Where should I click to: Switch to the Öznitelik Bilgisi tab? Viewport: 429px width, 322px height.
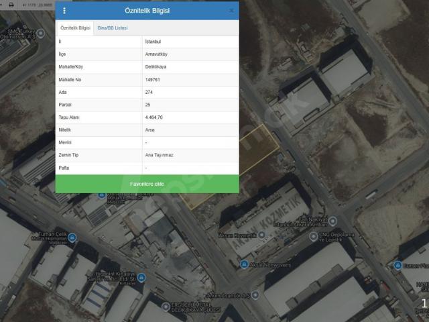click(75, 28)
